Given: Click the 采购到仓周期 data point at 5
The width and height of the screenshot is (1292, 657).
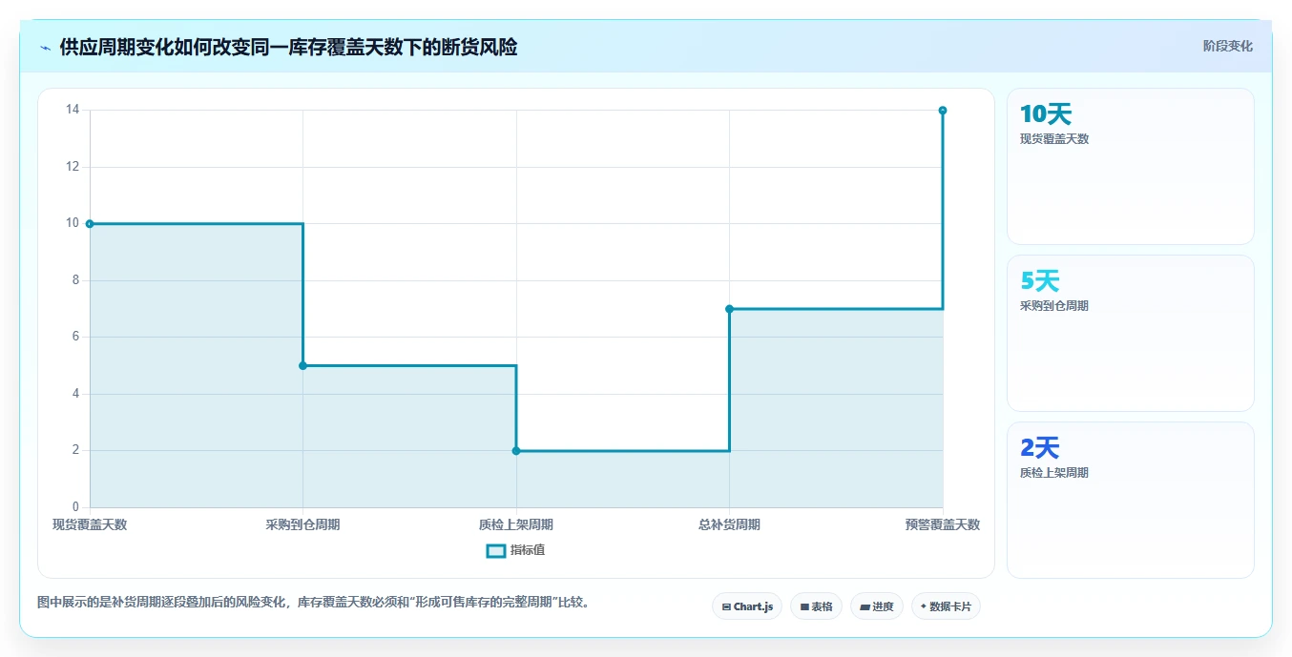Looking at the screenshot, I should point(302,365).
